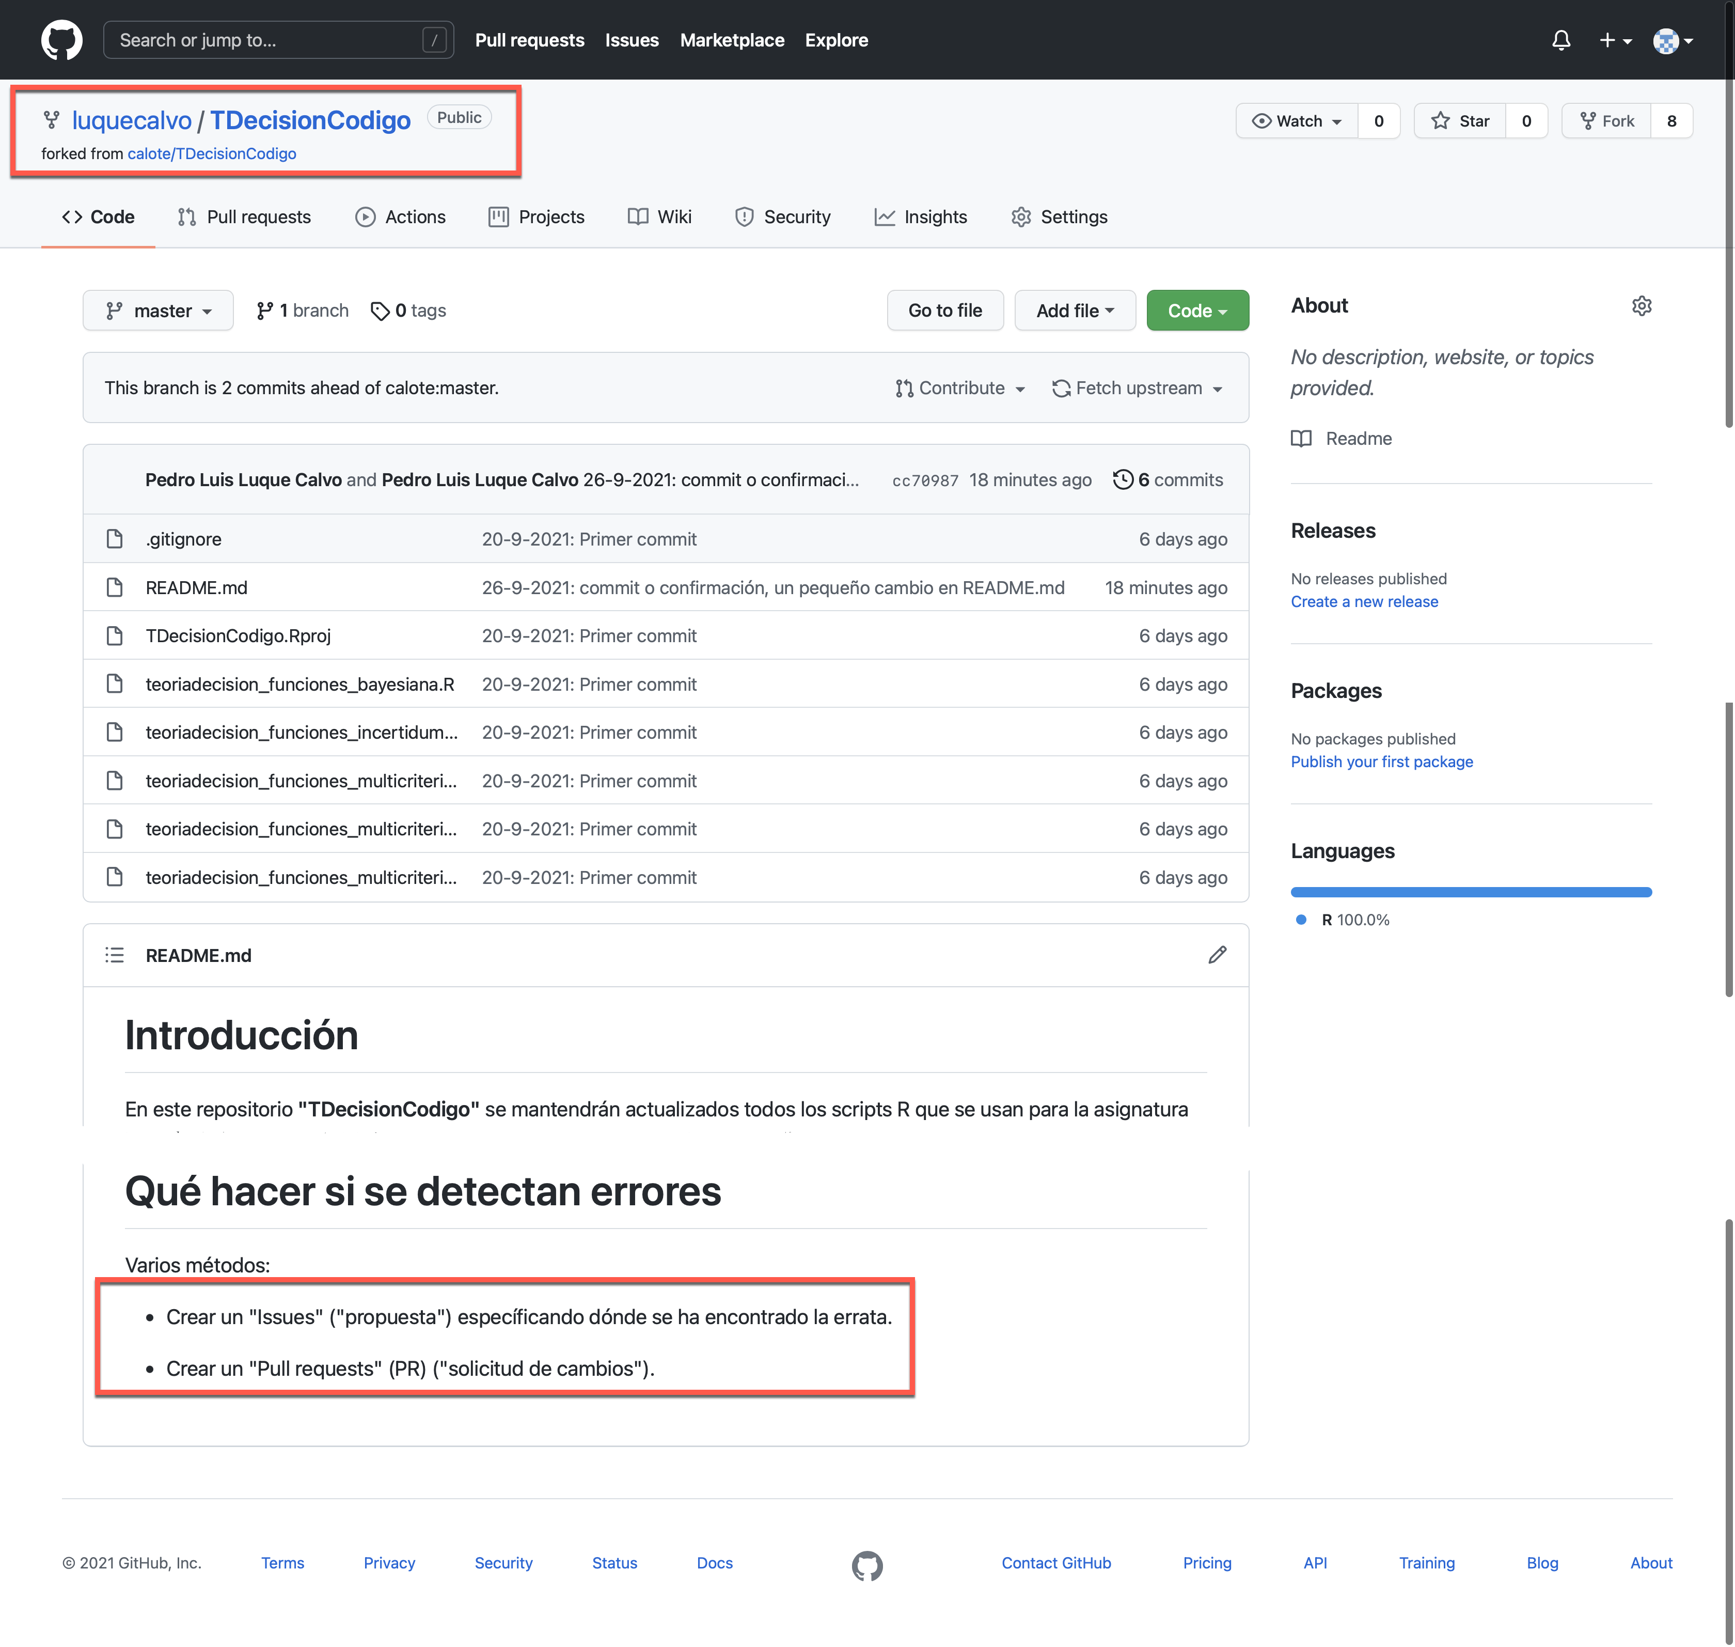The height and width of the screenshot is (1647, 1735).
Task: Open the README table of contents icon
Action: (115, 955)
